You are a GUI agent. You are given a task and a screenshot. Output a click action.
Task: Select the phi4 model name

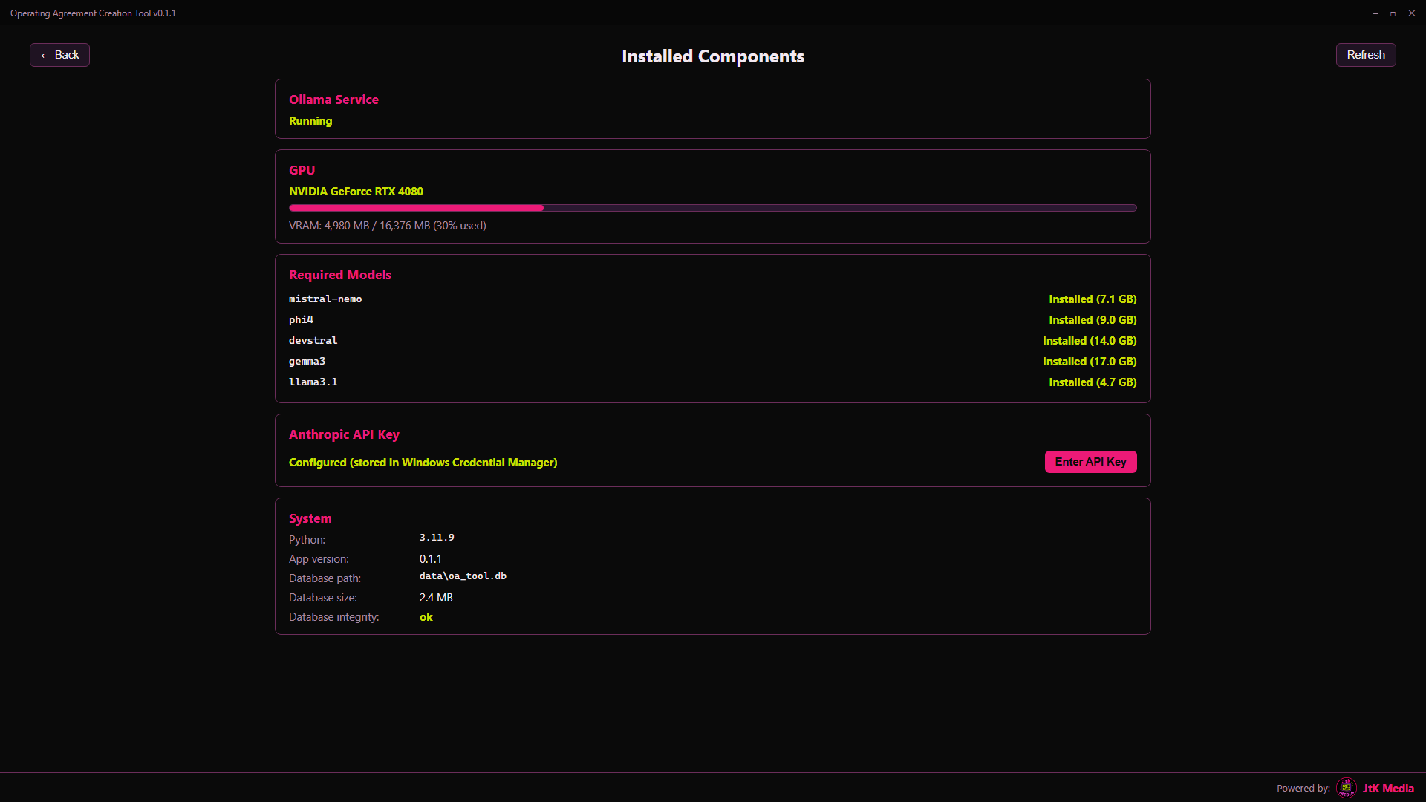[x=301, y=320]
